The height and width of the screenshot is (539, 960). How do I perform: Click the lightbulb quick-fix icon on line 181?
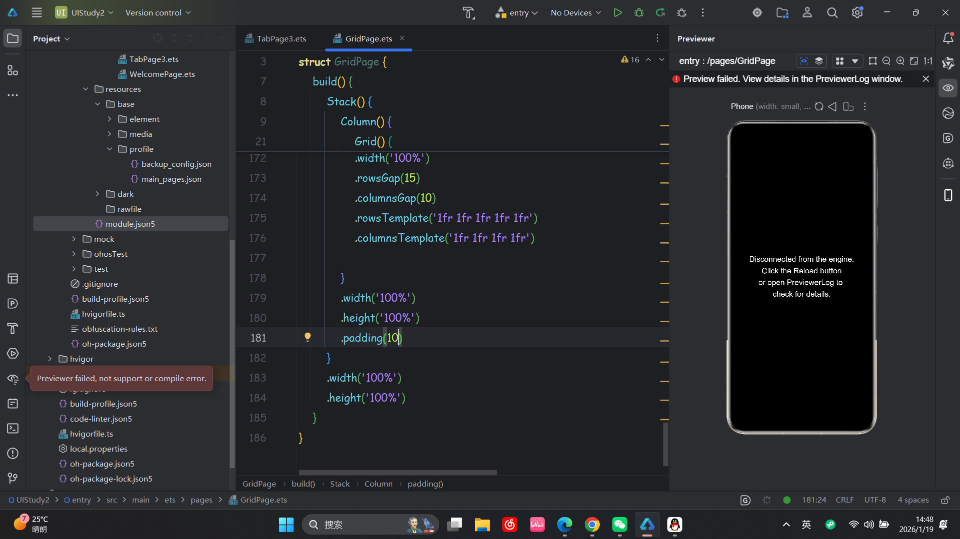(308, 337)
